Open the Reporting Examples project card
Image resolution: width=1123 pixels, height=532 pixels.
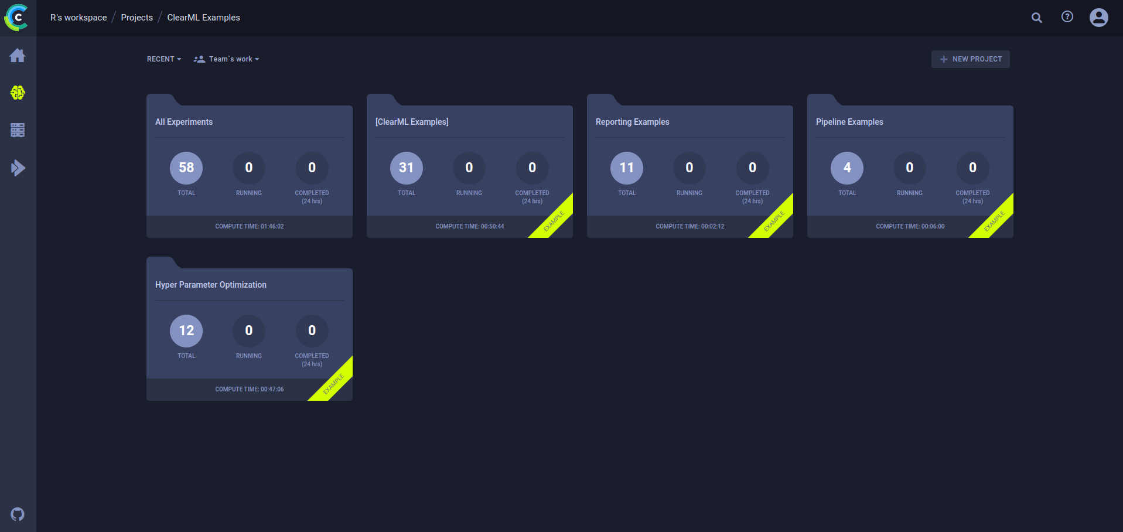pyautogui.click(x=690, y=166)
